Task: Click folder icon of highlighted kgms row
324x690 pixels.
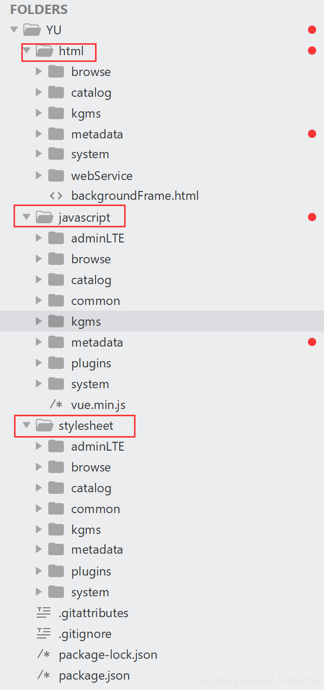Action: pos(56,321)
